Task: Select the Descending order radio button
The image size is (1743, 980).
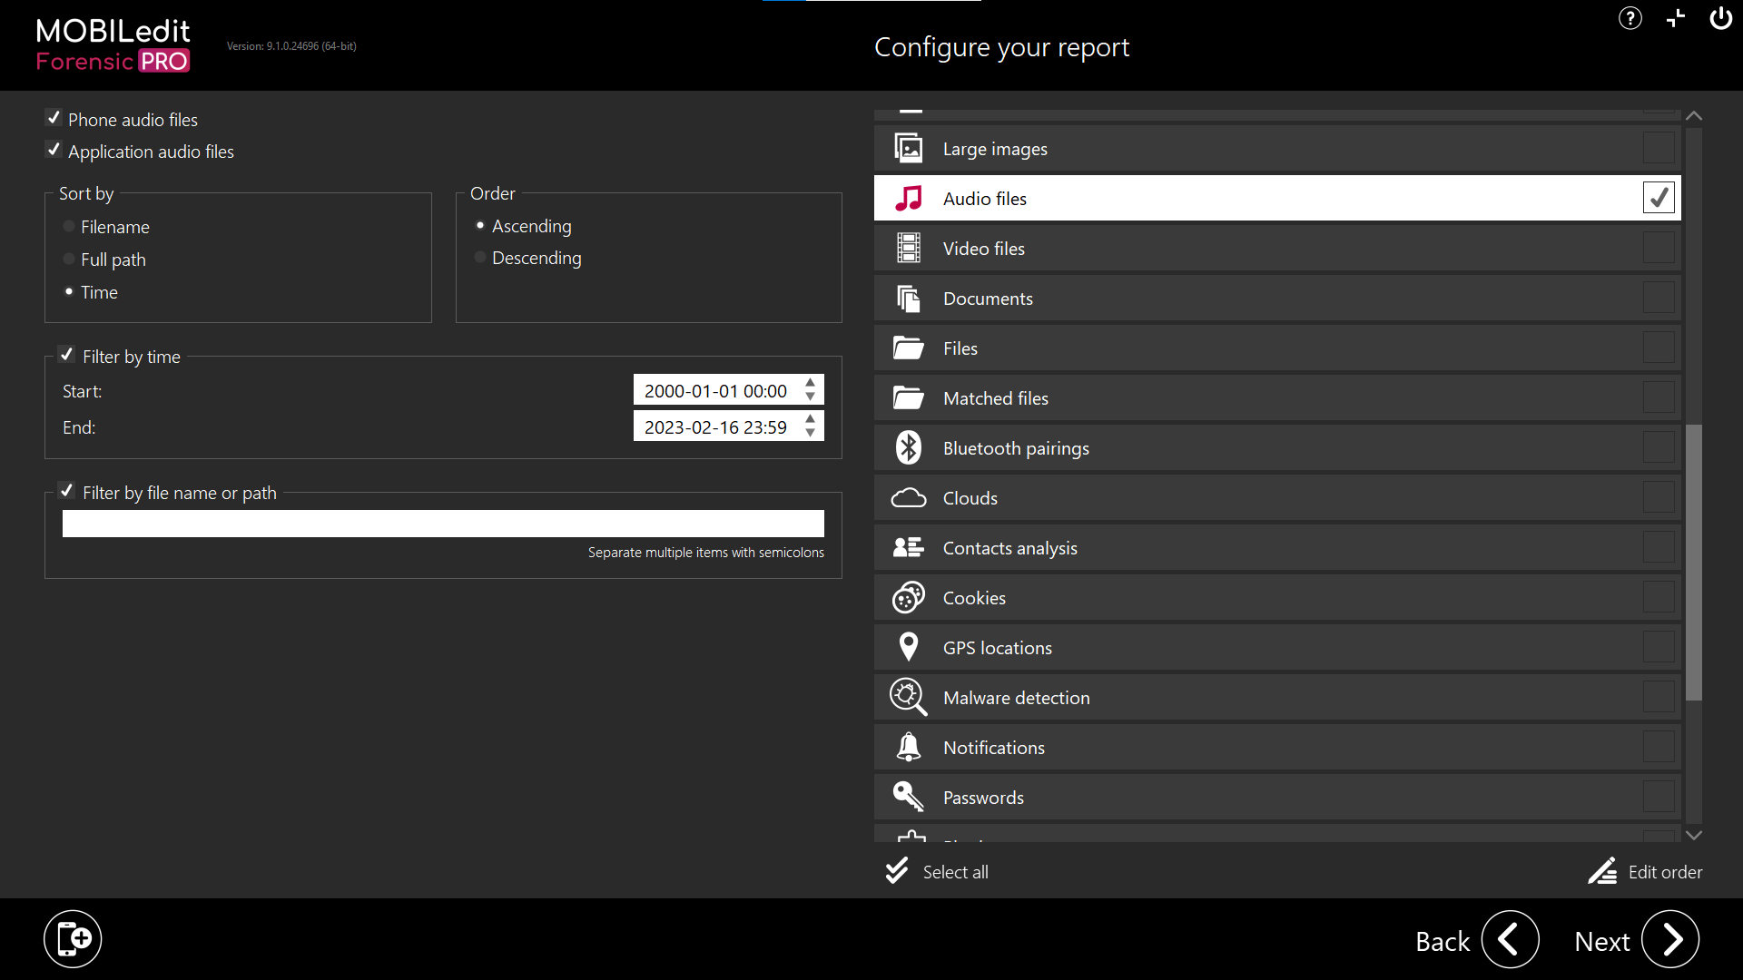Action: coord(480,258)
